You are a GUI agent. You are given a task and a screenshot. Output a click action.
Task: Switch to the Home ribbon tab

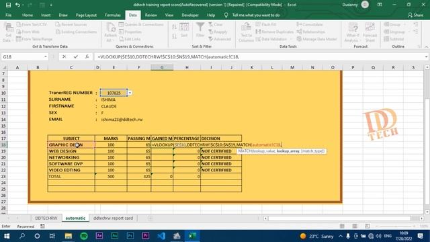tap(28, 15)
